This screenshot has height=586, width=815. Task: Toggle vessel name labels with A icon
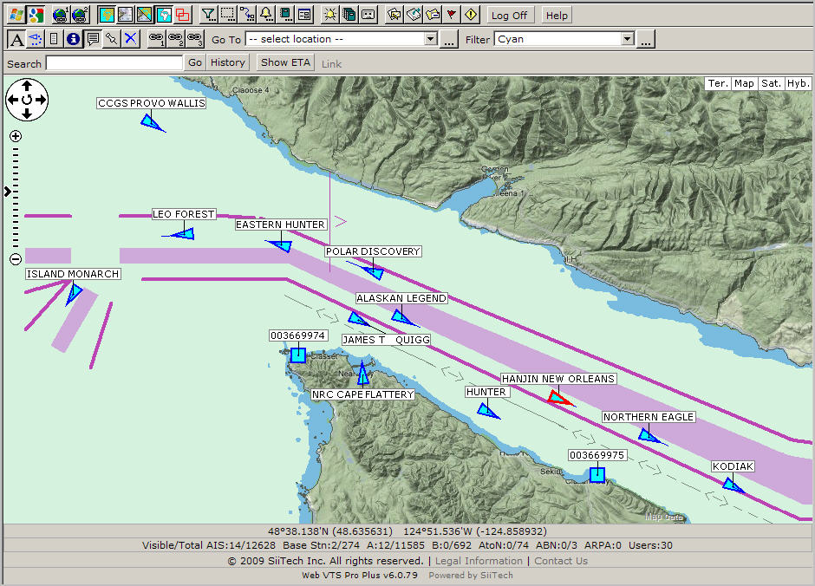16,39
